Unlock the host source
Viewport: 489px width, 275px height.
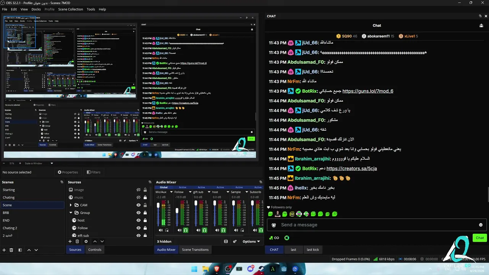(x=145, y=220)
